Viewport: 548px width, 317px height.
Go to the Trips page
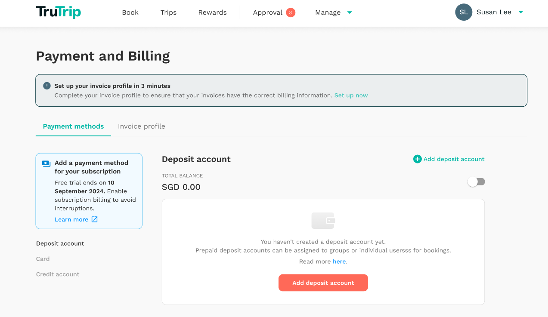(168, 12)
